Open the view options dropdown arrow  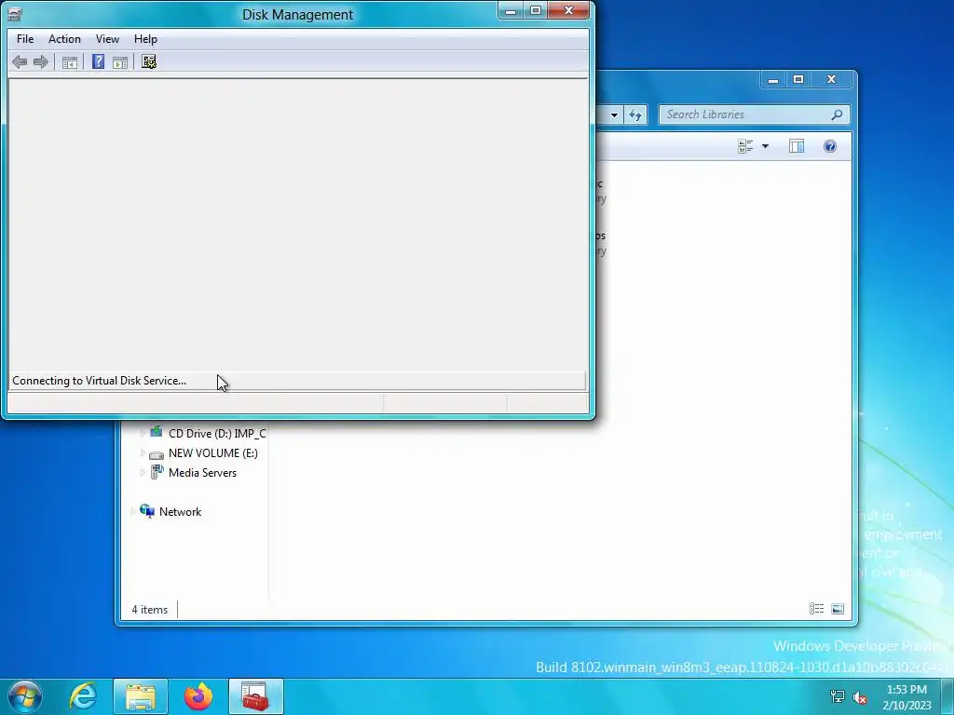(x=766, y=146)
